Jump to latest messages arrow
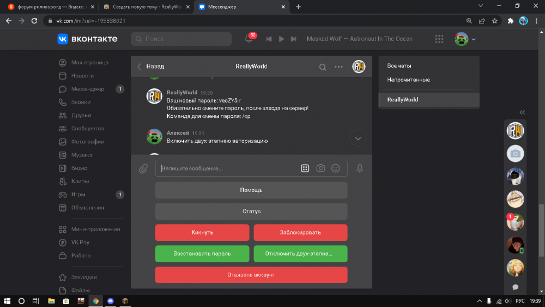Image resolution: width=545 pixels, height=307 pixels. (358, 139)
